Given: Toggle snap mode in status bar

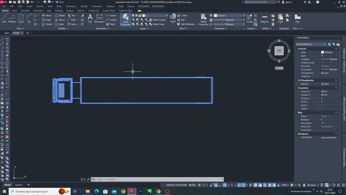Looking at the screenshot, I should click(204, 185).
